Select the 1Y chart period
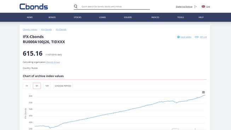Viewport: 231px width, 130px height. pyautogui.click(x=27, y=86)
